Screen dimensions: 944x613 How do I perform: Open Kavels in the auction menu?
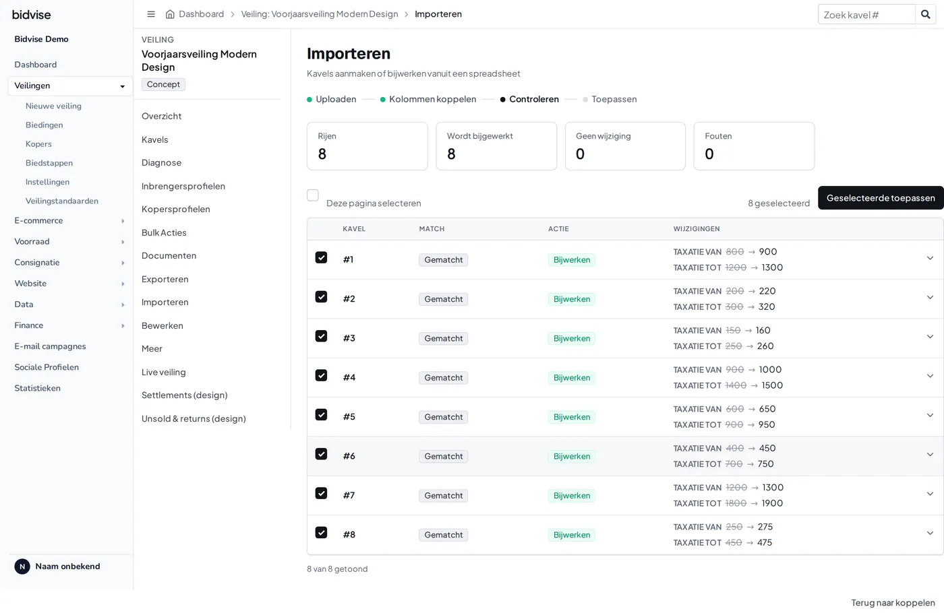click(x=155, y=139)
